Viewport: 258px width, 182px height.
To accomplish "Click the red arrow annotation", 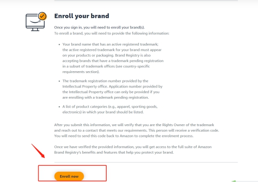I will point(38,151).
